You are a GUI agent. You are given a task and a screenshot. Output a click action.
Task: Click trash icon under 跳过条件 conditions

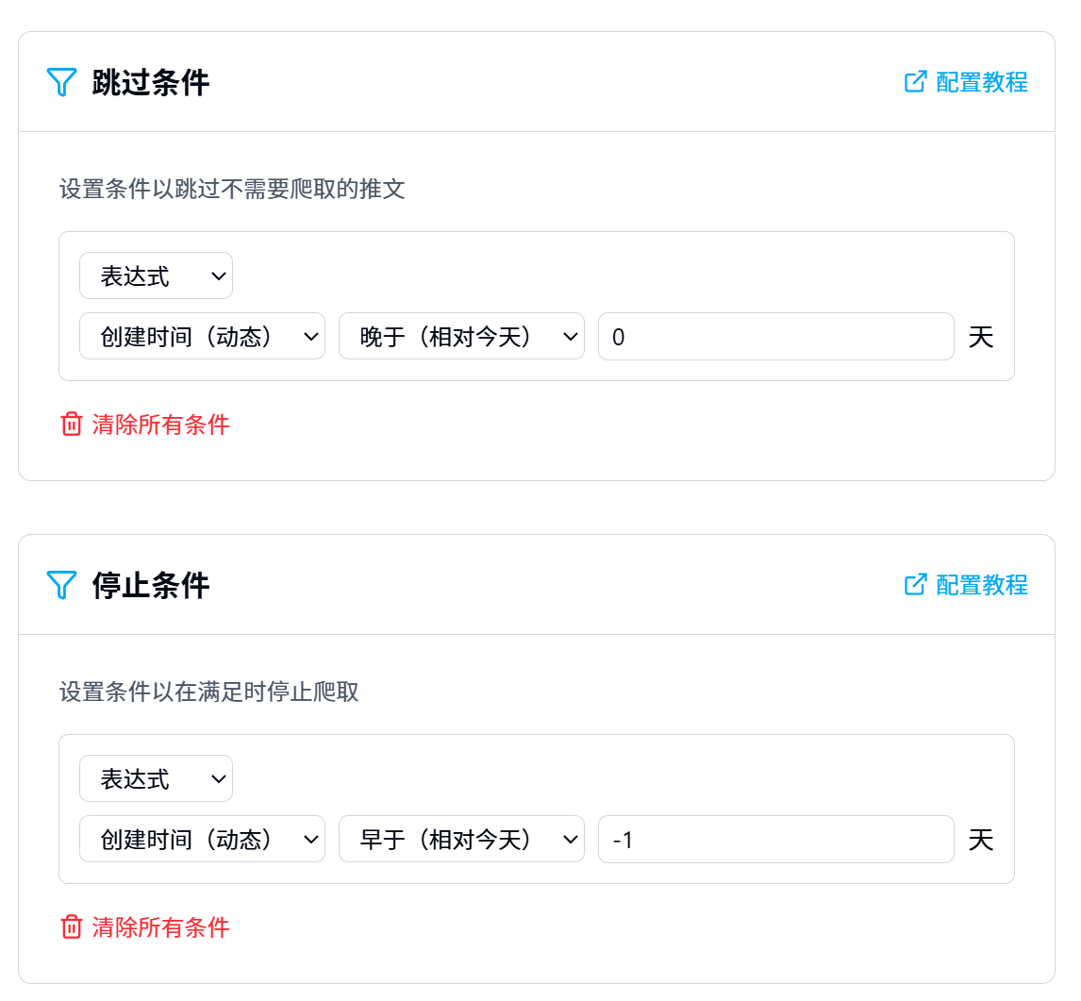click(x=72, y=424)
